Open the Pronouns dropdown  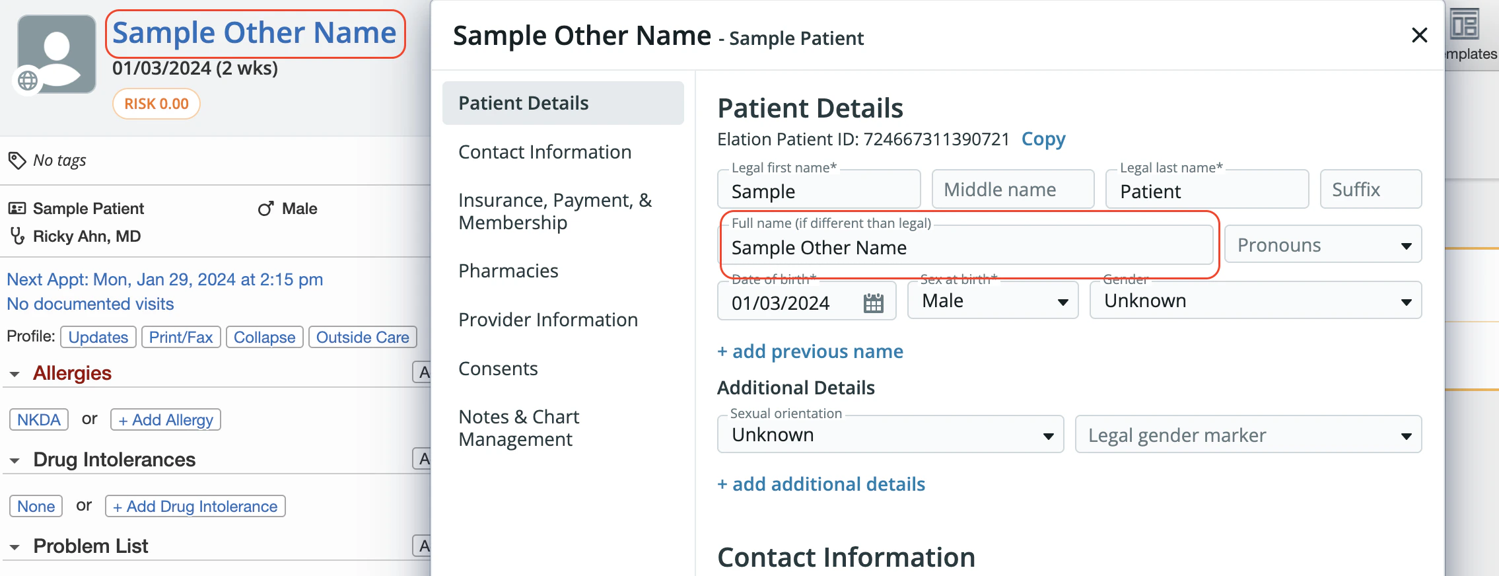click(x=1323, y=245)
